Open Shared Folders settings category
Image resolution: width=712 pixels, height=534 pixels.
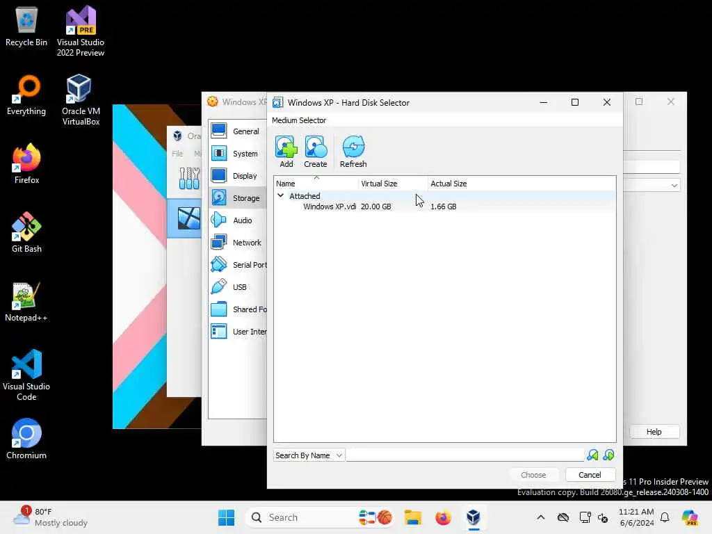(x=238, y=309)
